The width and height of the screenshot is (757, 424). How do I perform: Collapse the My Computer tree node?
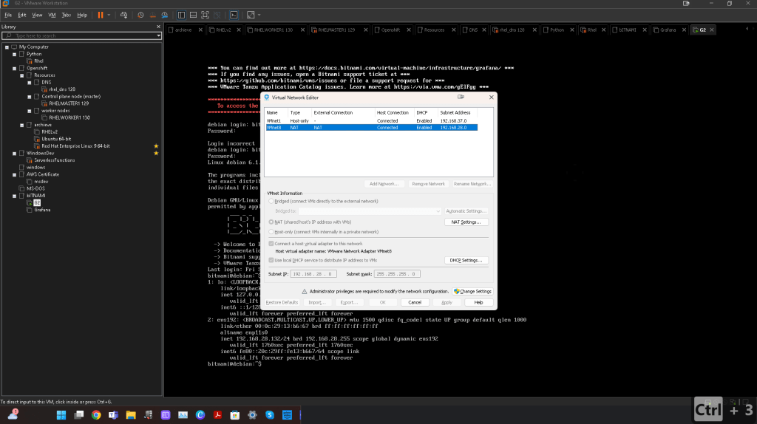point(7,47)
